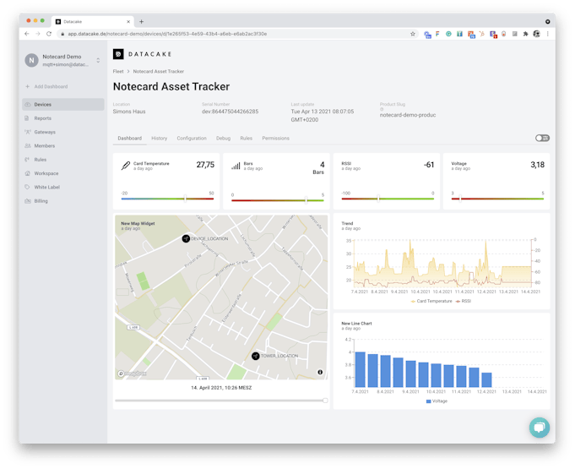Click the TOWER_LOCATION map marker

pos(255,356)
